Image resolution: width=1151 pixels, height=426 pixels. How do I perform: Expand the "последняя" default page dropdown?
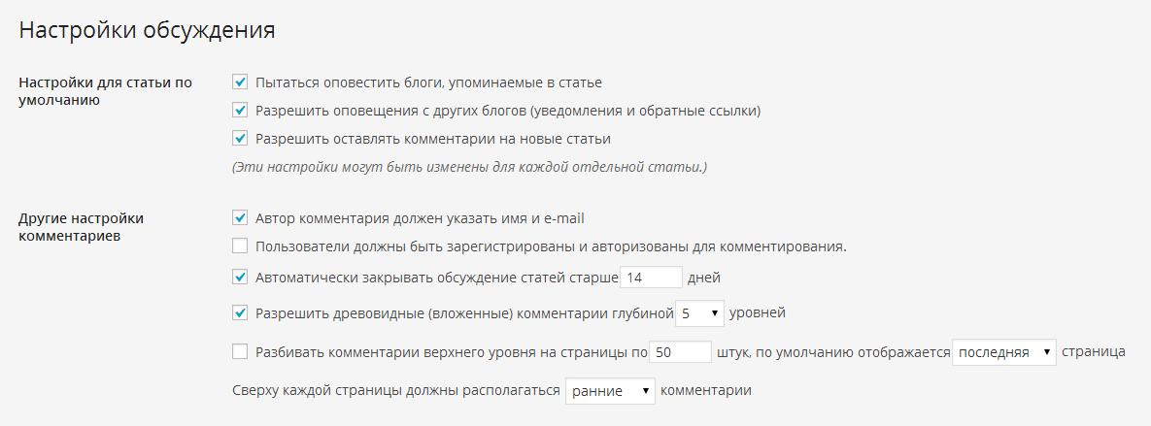click(x=1004, y=352)
